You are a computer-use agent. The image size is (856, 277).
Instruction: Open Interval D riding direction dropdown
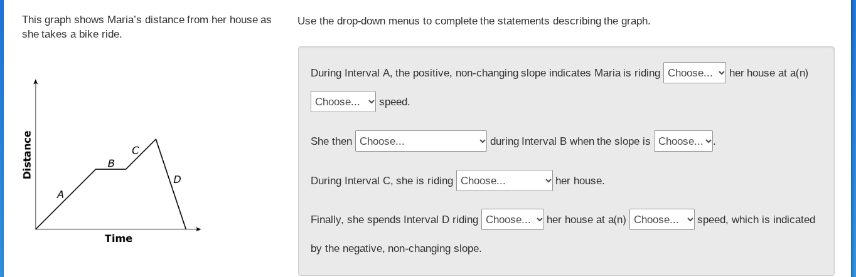click(x=512, y=219)
